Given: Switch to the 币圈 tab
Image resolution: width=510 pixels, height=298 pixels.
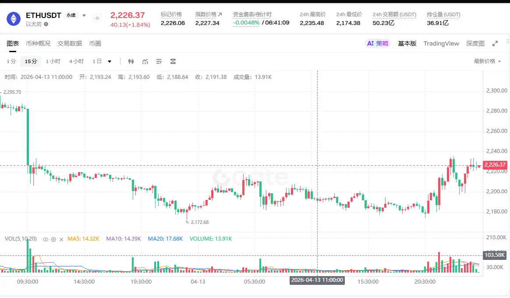Looking at the screenshot, I should point(95,43).
